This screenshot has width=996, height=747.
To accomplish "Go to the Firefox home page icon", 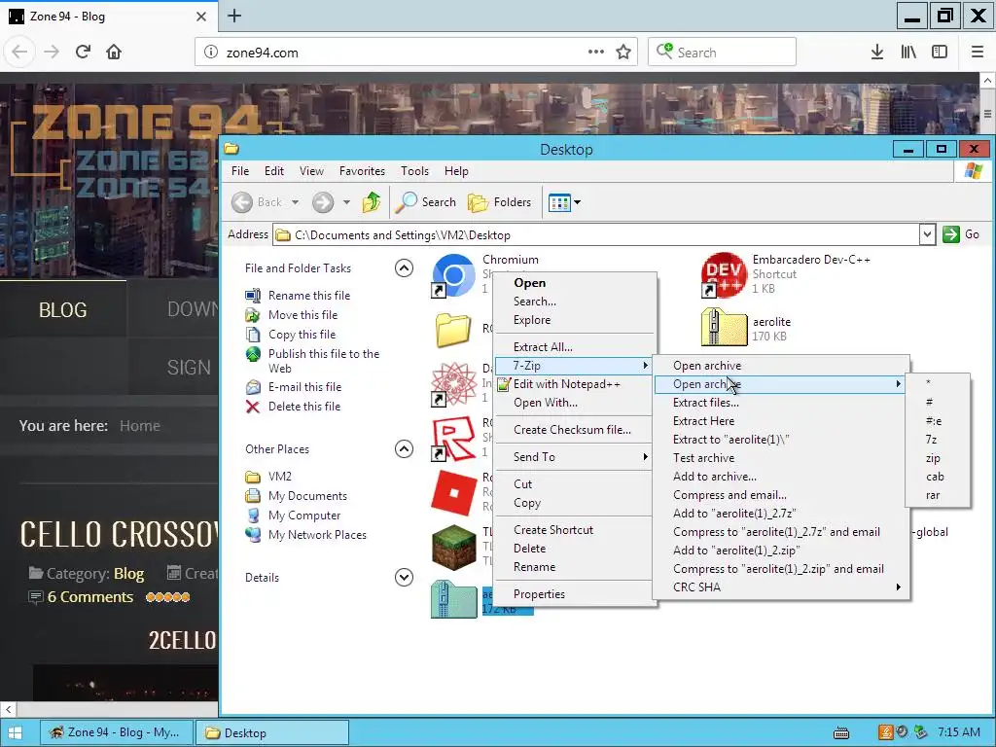I will [x=114, y=52].
